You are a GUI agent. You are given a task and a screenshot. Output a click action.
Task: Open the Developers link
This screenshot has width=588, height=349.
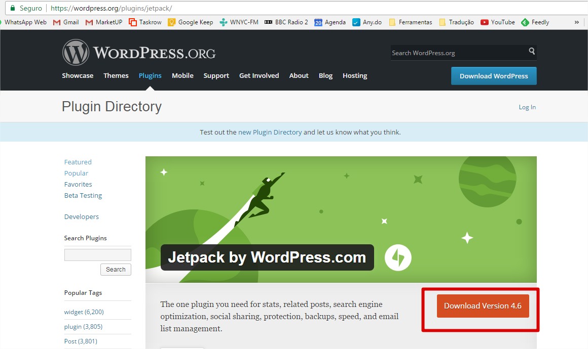point(82,216)
